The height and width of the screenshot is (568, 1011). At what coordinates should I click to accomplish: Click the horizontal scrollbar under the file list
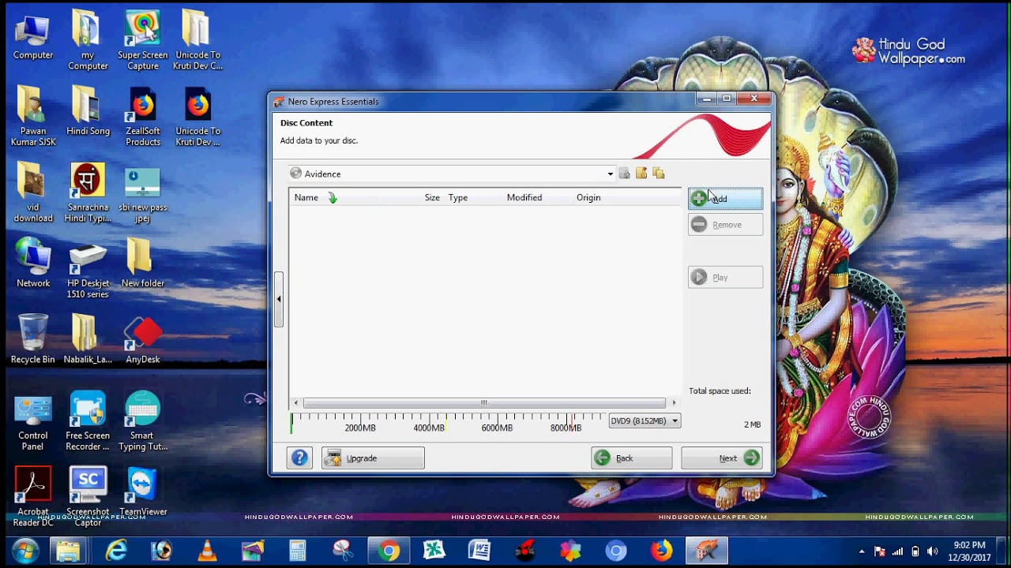click(x=483, y=402)
